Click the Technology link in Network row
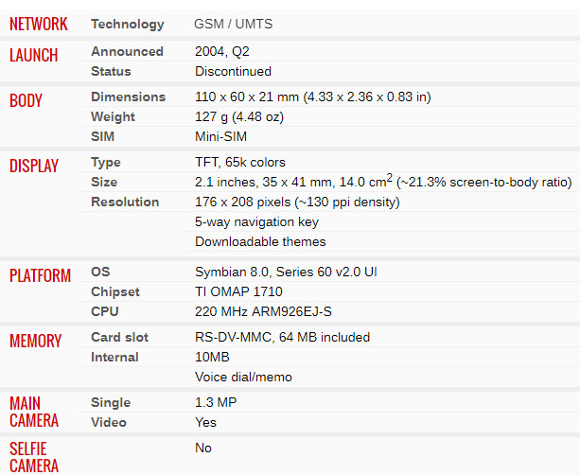Screen dimensions: 580x475 point(127,25)
